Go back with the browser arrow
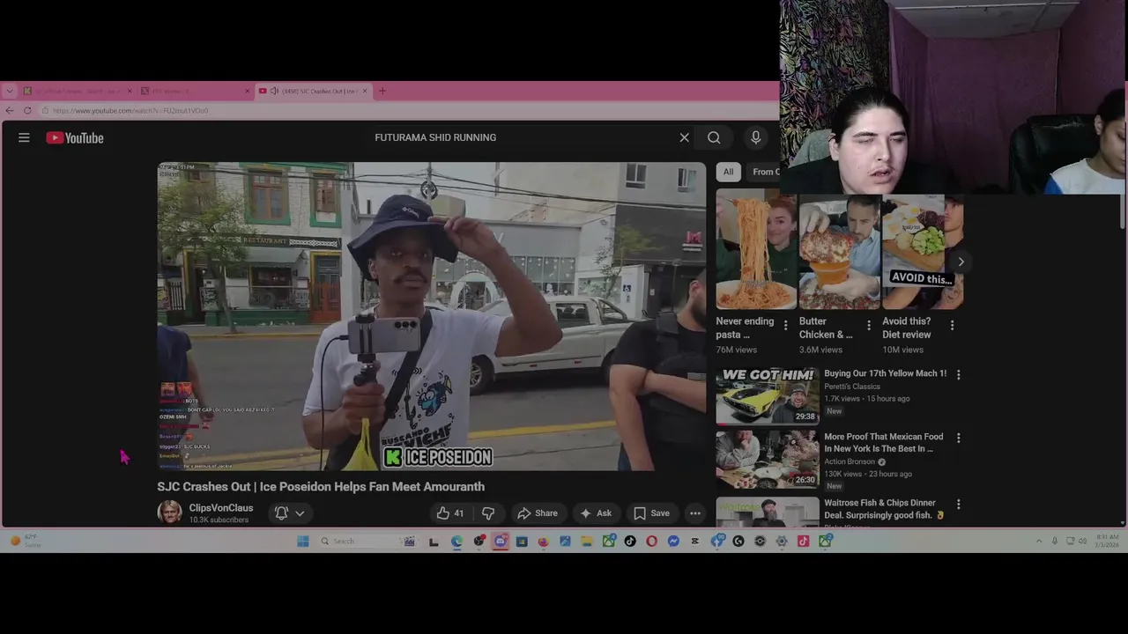 (9, 110)
